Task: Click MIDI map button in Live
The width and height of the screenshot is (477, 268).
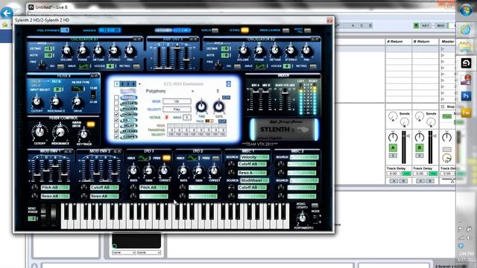Action: (440, 26)
